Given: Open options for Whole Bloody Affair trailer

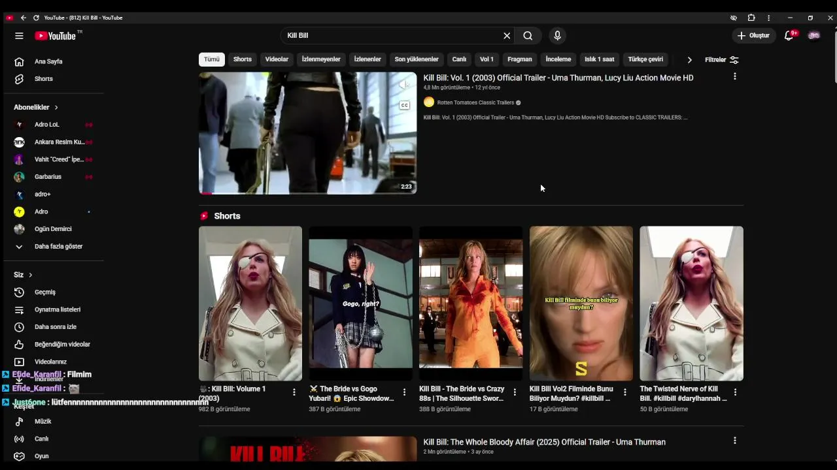Looking at the screenshot, I should 735,441.
